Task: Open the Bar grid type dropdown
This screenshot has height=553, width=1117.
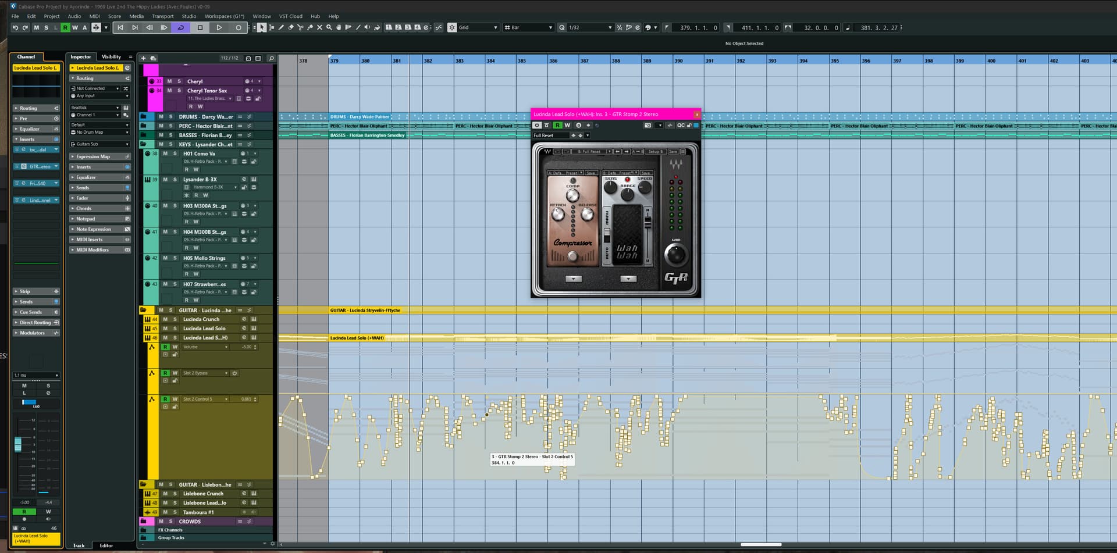Action: coord(528,27)
